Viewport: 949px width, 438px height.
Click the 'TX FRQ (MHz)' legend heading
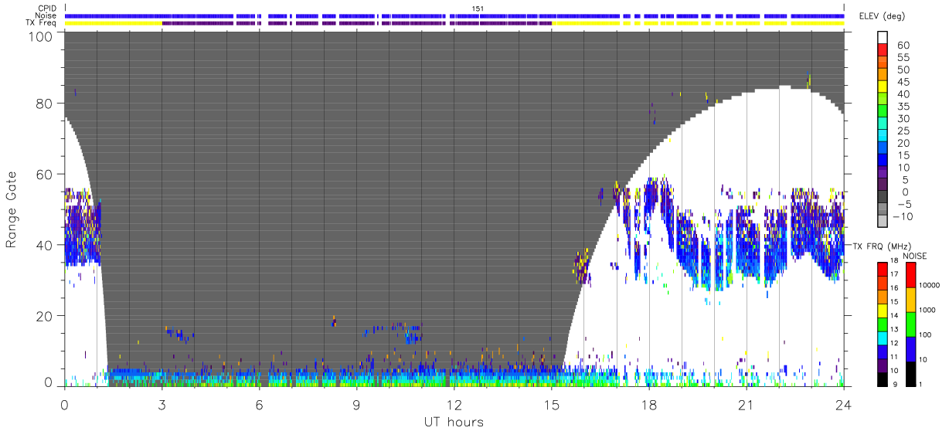point(881,246)
